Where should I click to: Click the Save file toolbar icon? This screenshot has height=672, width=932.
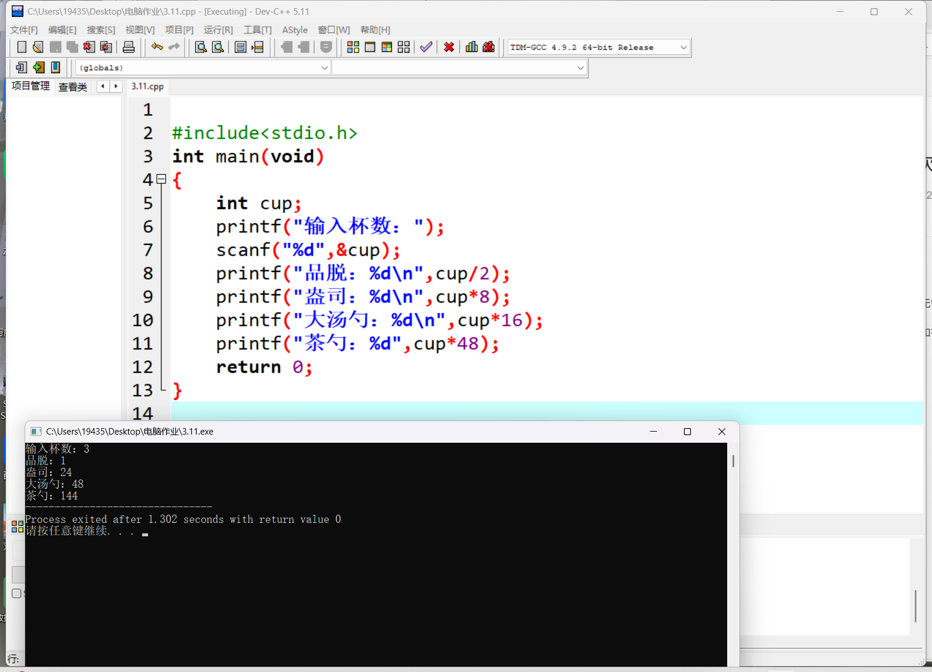click(56, 47)
